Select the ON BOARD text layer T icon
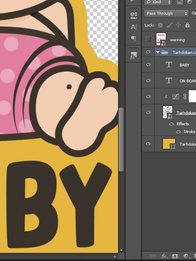 [169, 80]
